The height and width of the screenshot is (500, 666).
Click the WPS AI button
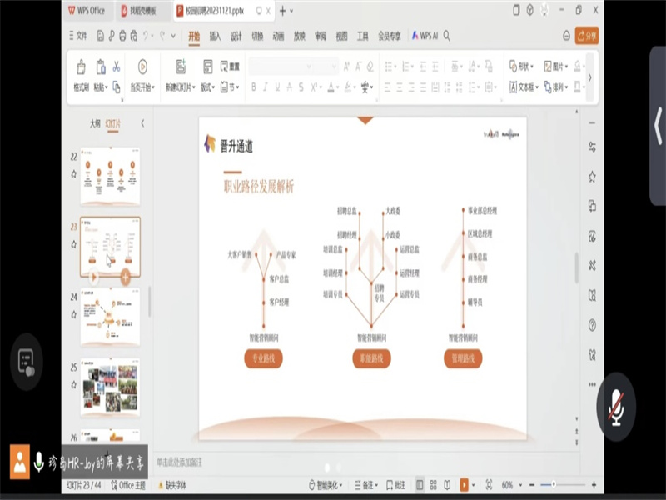424,36
